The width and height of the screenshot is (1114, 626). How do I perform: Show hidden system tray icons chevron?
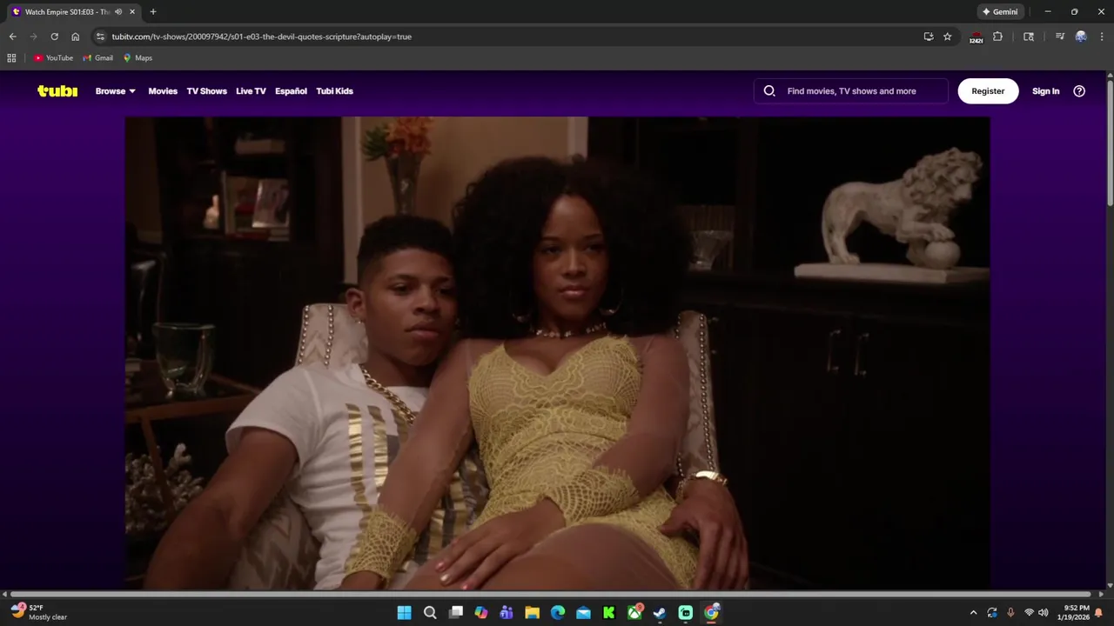point(973,613)
